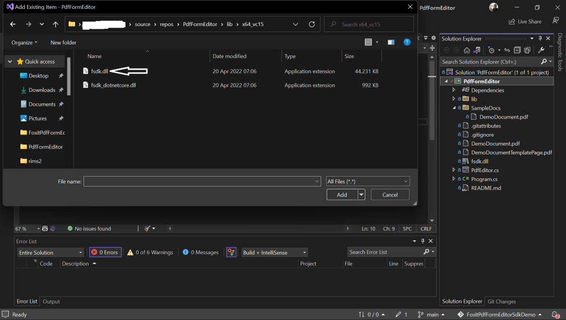Change the file view layout icon
This screenshot has height=320, width=566.
pos(368,42)
